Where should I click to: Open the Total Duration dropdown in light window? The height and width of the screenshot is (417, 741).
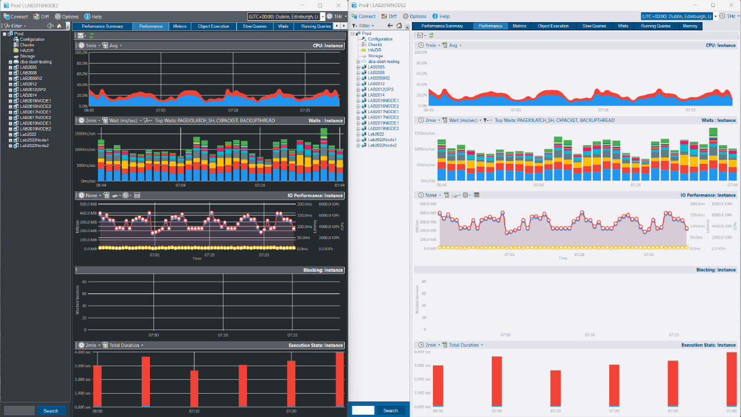coord(462,345)
